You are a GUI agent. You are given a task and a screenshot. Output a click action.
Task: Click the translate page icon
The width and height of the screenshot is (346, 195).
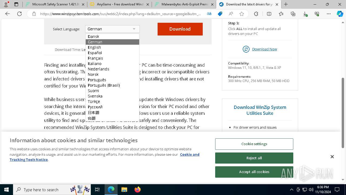[x=209, y=14]
